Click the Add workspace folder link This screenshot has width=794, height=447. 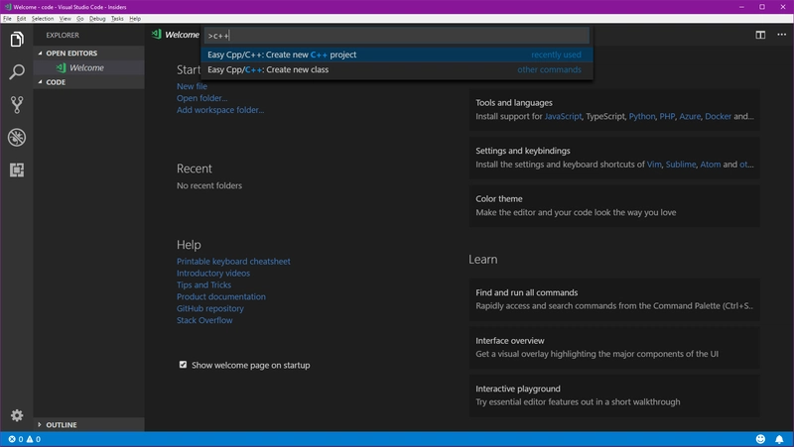point(220,110)
